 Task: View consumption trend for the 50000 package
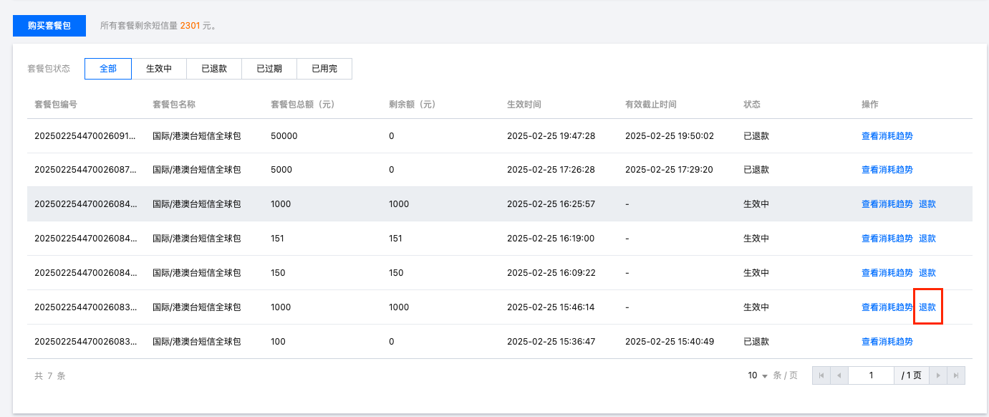tap(887, 135)
